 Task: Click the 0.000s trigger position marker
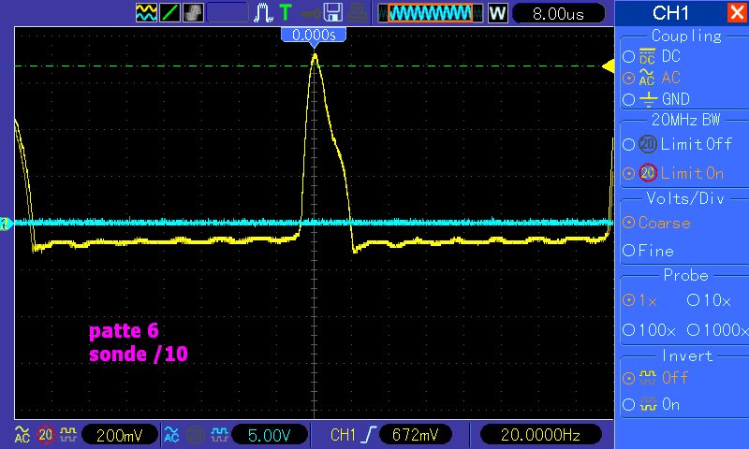tap(314, 35)
